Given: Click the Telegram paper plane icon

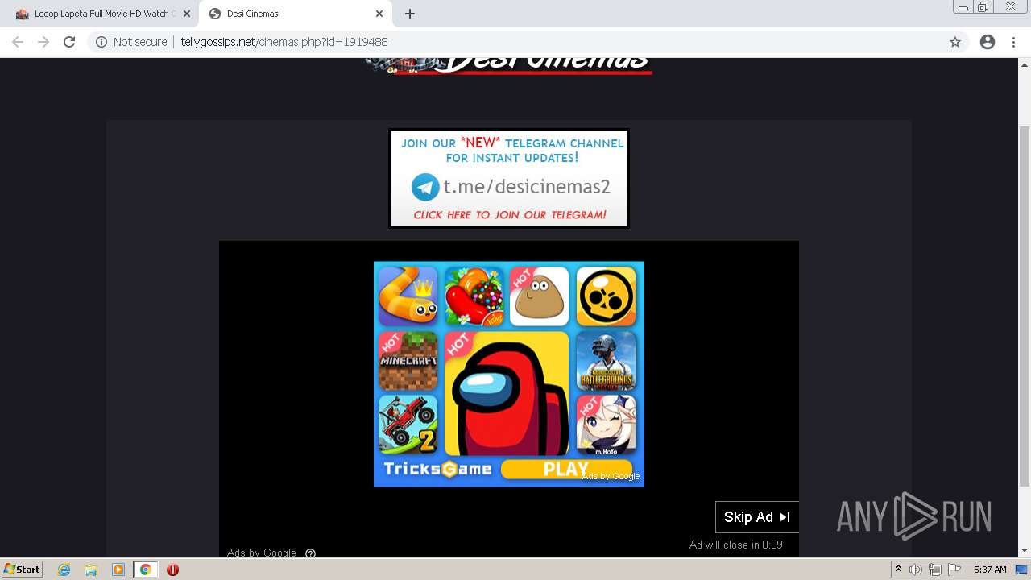Looking at the screenshot, I should pyautogui.click(x=425, y=187).
